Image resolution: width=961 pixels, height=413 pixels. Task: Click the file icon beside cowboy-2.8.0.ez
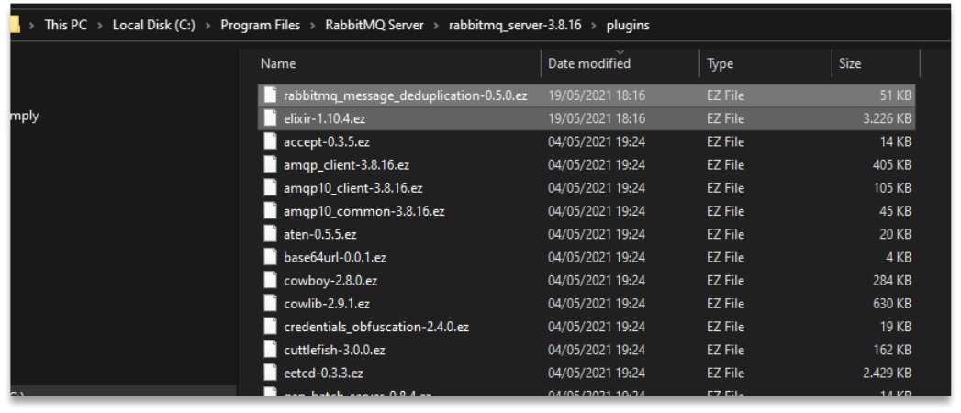[x=270, y=281]
